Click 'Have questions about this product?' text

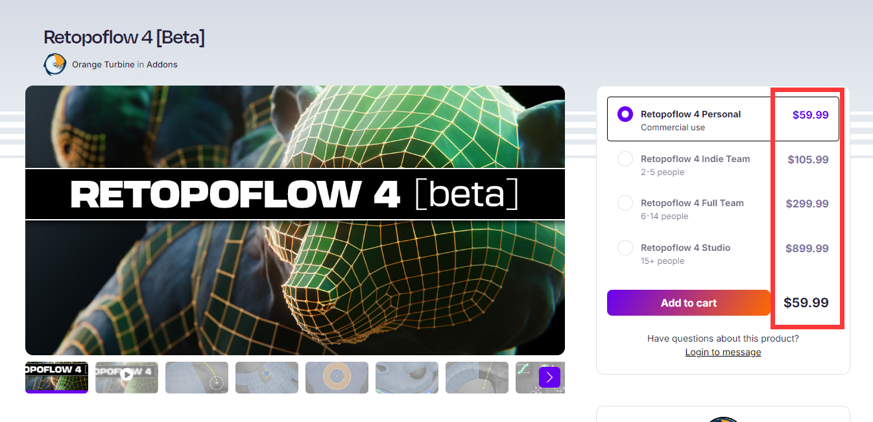pyautogui.click(x=723, y=338)
